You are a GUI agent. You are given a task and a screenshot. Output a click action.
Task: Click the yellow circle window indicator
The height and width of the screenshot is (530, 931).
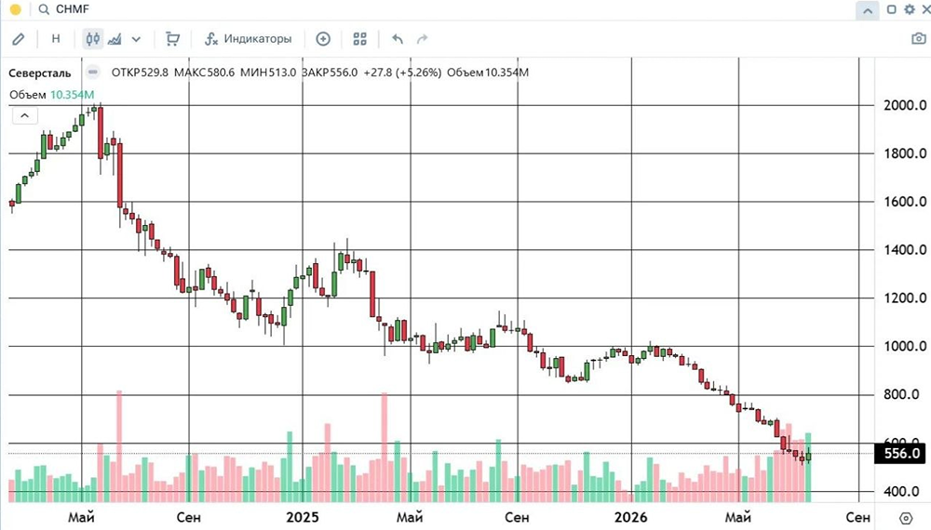point(16,9)
